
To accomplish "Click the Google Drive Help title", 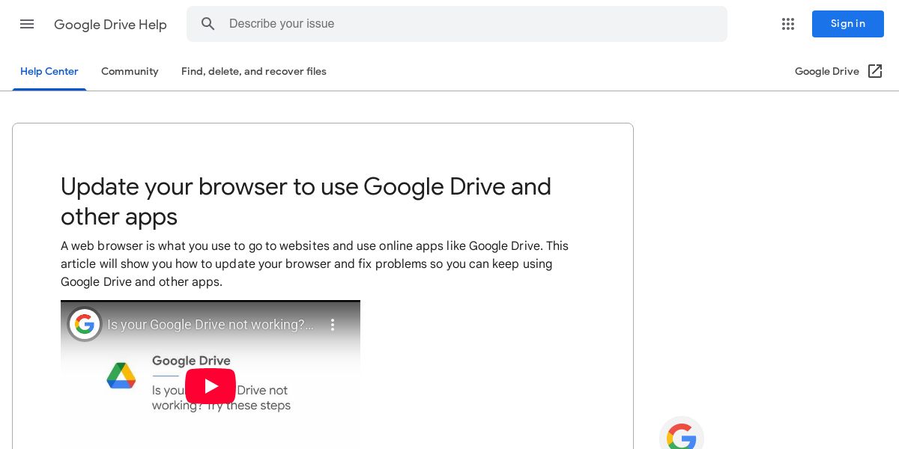I will [x=110, y=25].
